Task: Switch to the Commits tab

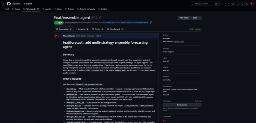Action: coord(82,29)
